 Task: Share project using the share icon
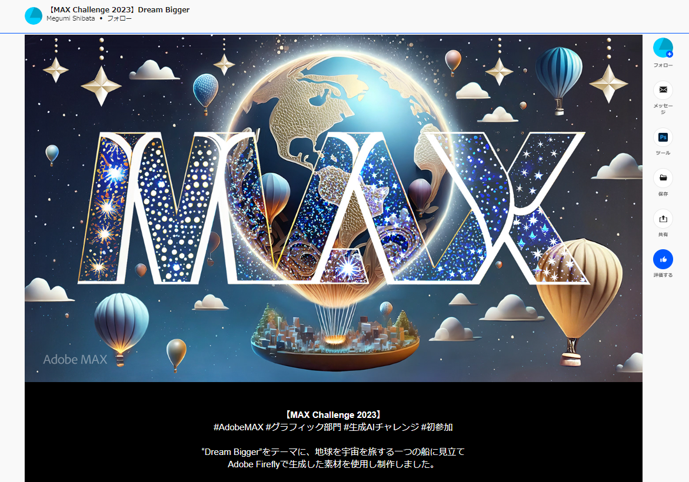(x=663, y=219)
